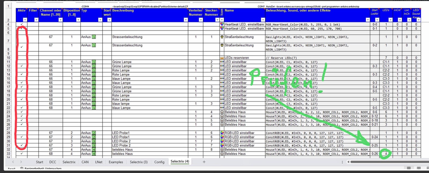Click the heart icon in row 4
This screenshot has width=429, height=173.
pos(222,24)
